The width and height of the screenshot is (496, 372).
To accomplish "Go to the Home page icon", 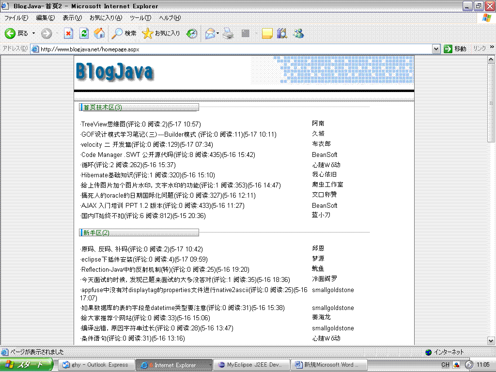I will (x=99, y=33).
